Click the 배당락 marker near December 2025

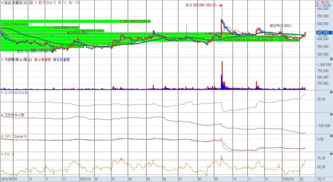click(x=281, y=26)
